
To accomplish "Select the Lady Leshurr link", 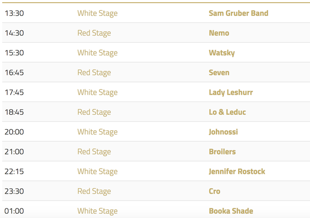I will tap(231, 93).
